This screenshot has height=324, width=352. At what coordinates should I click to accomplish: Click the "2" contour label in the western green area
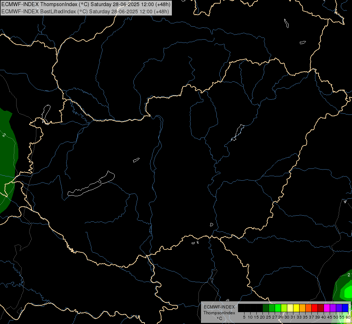click(x=4, y=135)
